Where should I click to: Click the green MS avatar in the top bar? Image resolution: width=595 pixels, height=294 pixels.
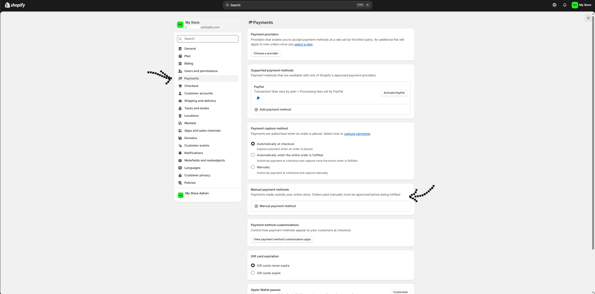[x=575, y=5]
